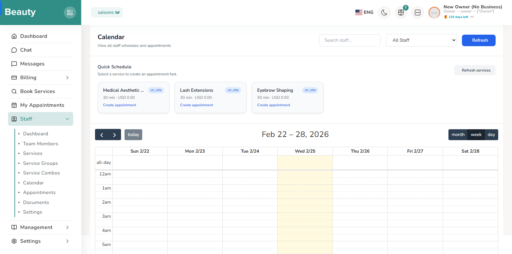Image resolution: width=512 pixels, height=254 pixels.
Task: Create appointment for Eyebrow Shaping
Action: tap(273, 105)
